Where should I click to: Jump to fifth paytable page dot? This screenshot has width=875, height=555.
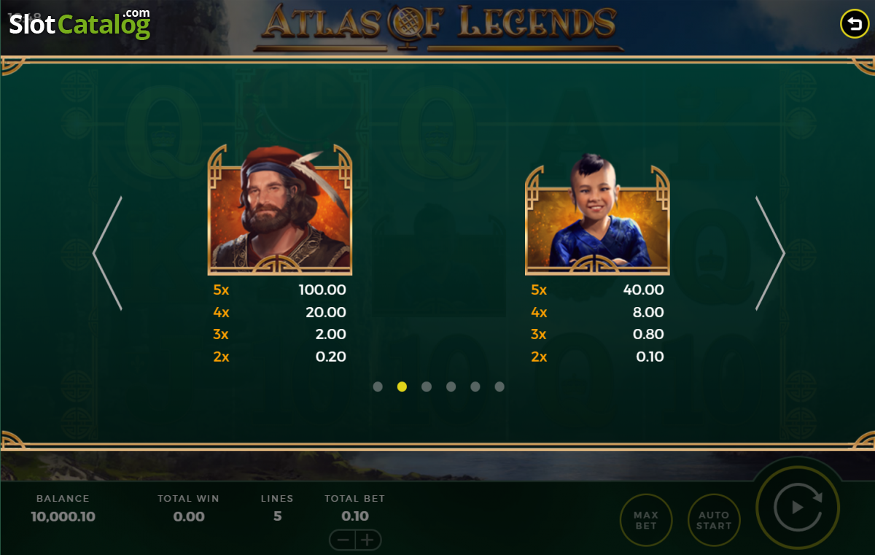[475, 387]
